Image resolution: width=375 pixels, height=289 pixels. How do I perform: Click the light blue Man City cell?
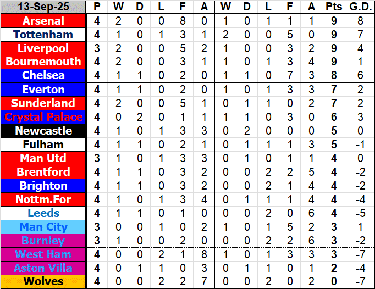(43, 227)
